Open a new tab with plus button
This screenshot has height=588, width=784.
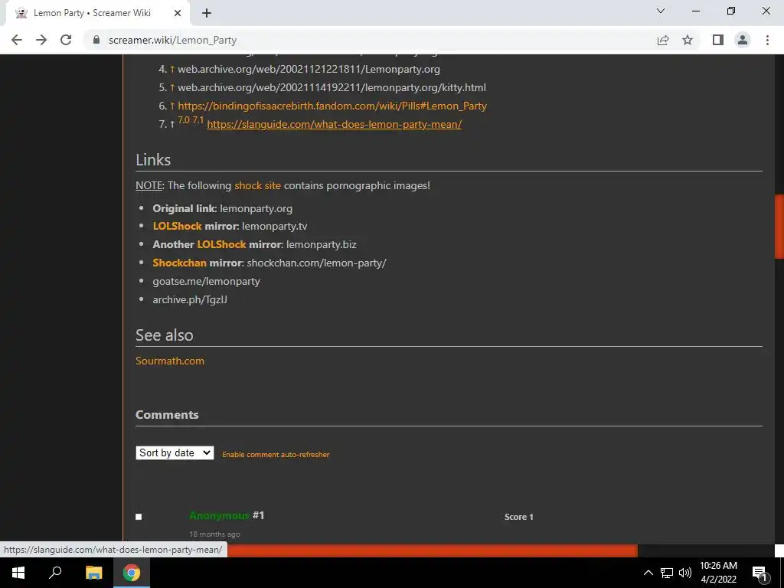pos(207,13)
